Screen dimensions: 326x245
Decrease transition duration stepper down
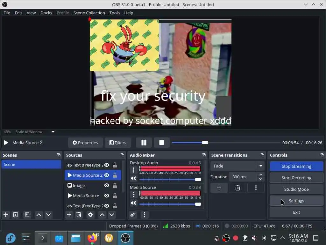point(261,179)
